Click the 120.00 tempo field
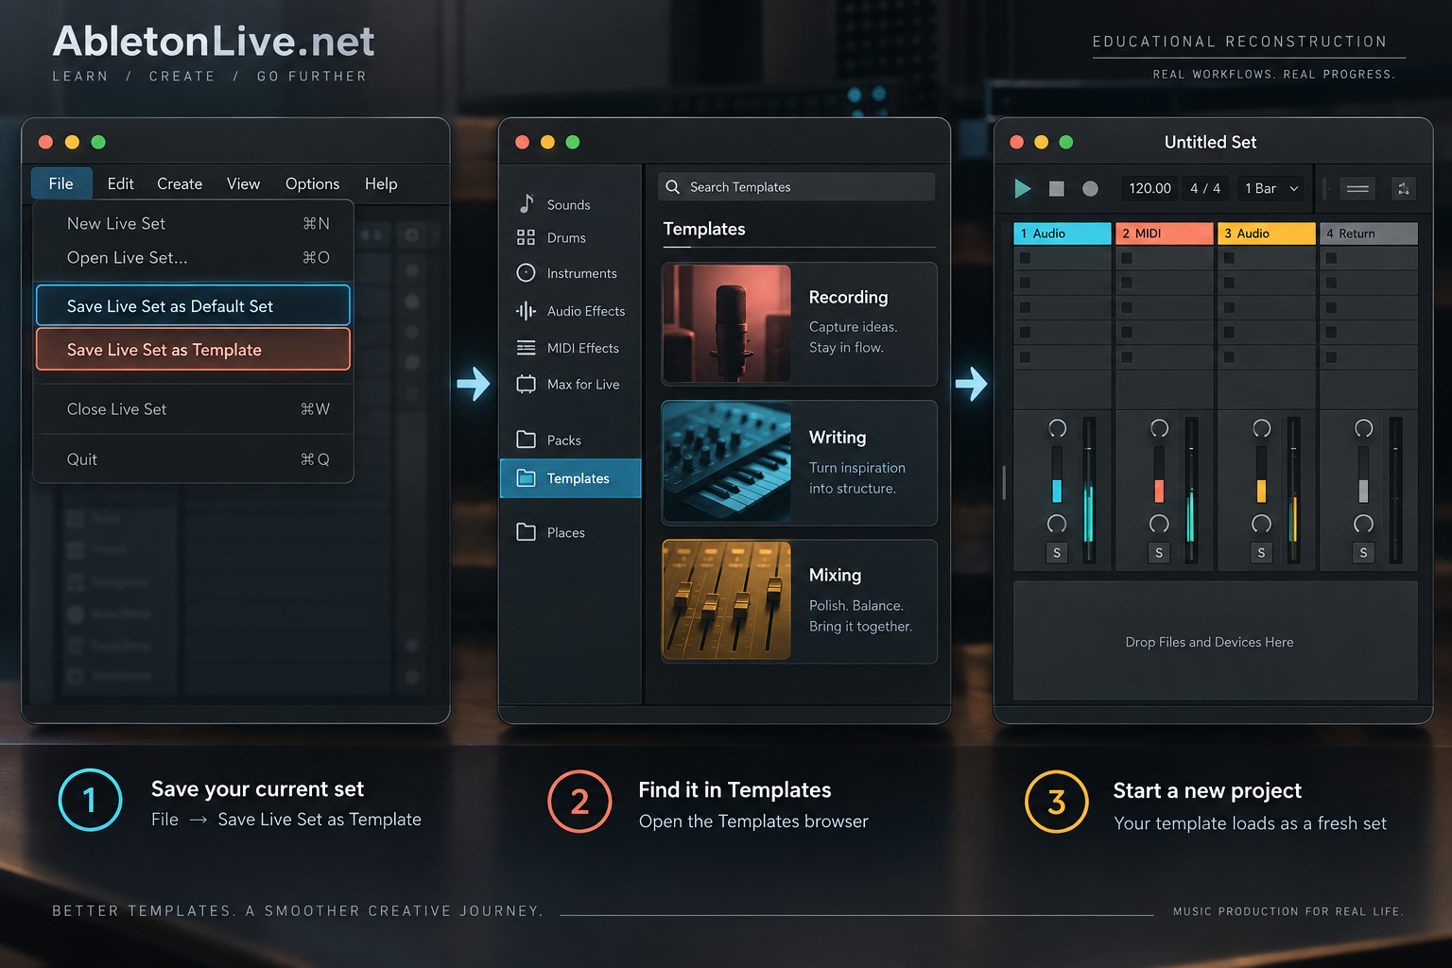 tap(1149, 188)
